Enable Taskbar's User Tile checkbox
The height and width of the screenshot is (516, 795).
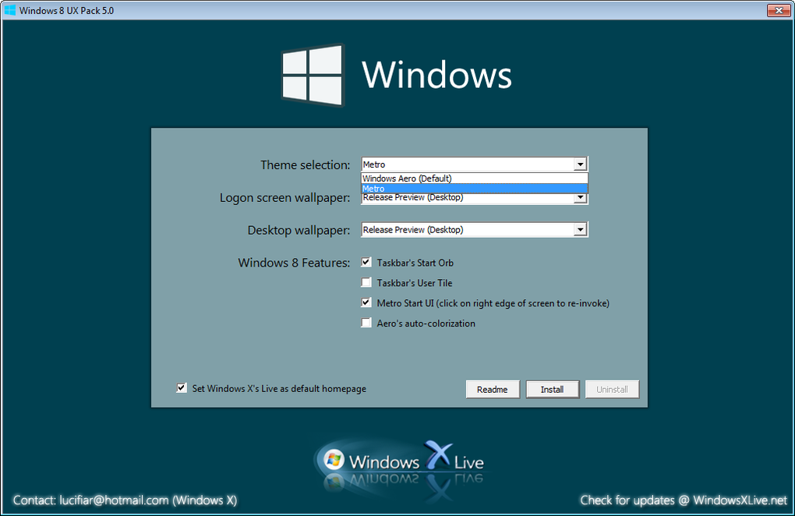click(366, 282)
